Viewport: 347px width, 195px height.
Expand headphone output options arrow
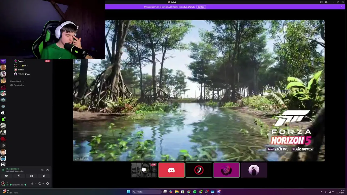43,184
